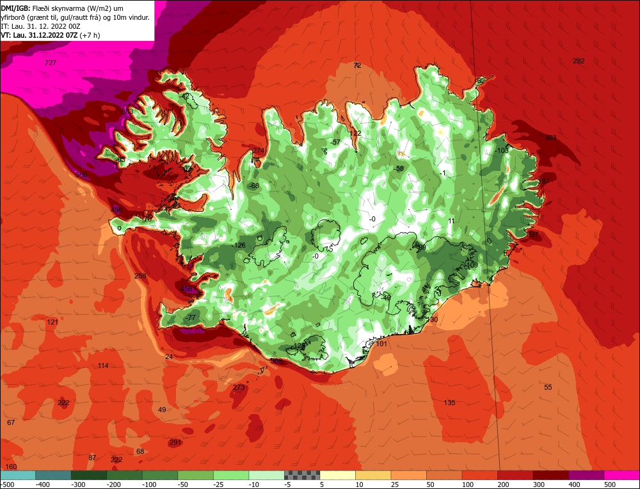The width and height of the screenshot is (640, 489).
Task: Click the legend label "25"
Action: [x=396, y=485]
